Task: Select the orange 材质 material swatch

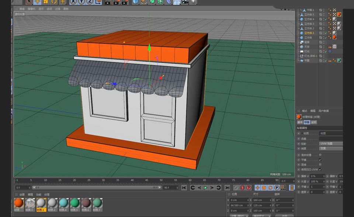Action: [19, 203]
